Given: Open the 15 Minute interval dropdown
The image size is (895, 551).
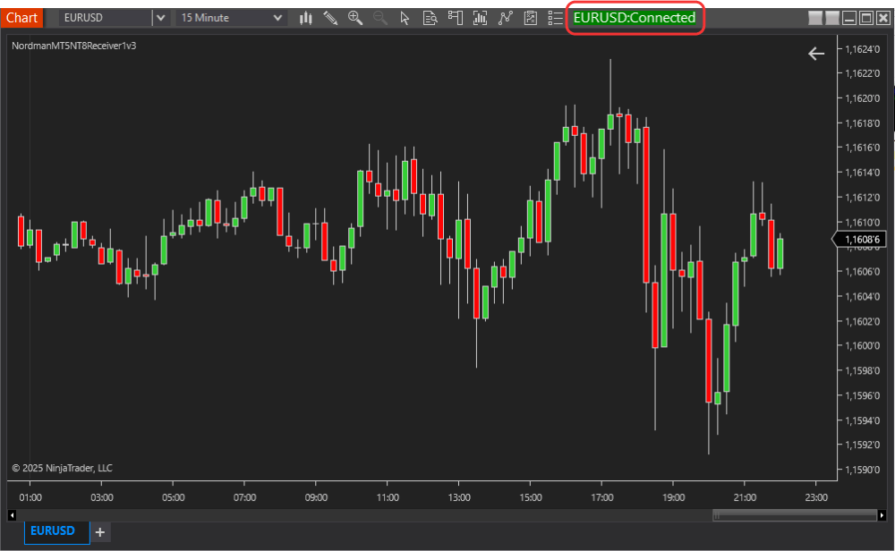Looking at the screenshot, I should coord(277,17).
